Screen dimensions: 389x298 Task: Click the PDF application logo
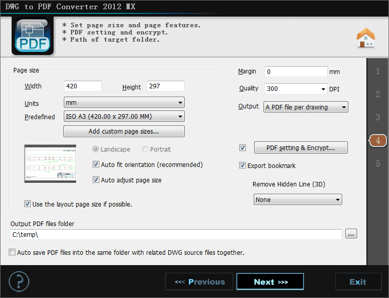(32, 36)
